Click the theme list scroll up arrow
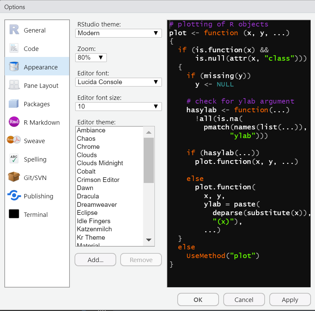The height and width of the screenshot is (311, 315). point(149,132)
